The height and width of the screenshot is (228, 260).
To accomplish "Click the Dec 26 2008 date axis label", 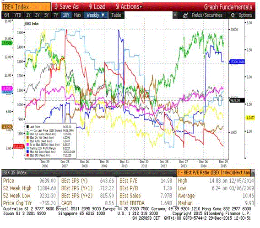I will coord(84,164).
